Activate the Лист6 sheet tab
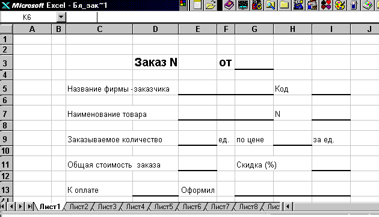Image resolution: width=379 pixels, height=217 pixels. [192, 207]
